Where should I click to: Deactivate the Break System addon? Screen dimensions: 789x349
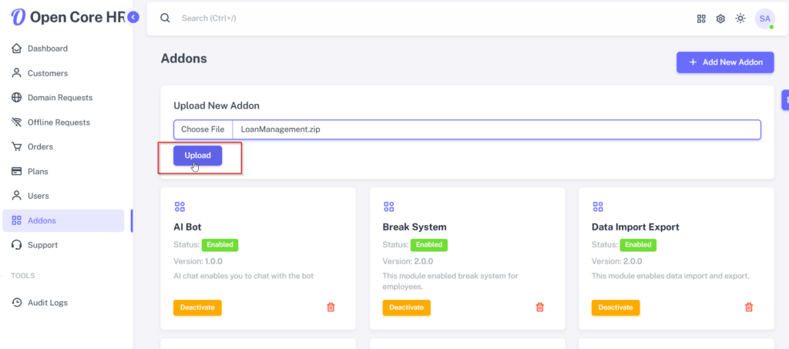tap(407, 307)
